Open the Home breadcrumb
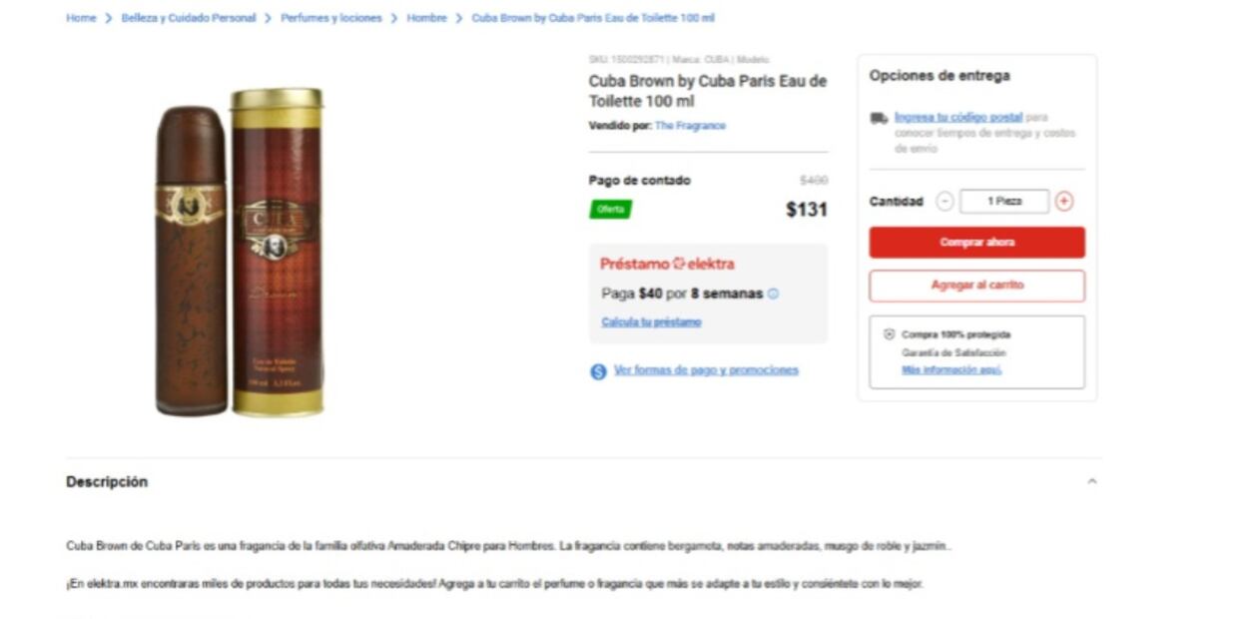Screen dimensions: 1258x619 [x=81, y=18]
